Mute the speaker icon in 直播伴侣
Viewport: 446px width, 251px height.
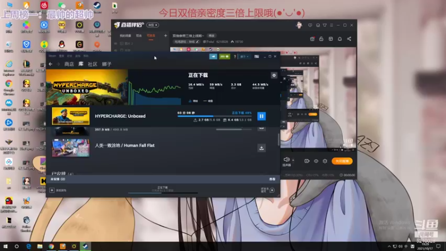(287, 160)
